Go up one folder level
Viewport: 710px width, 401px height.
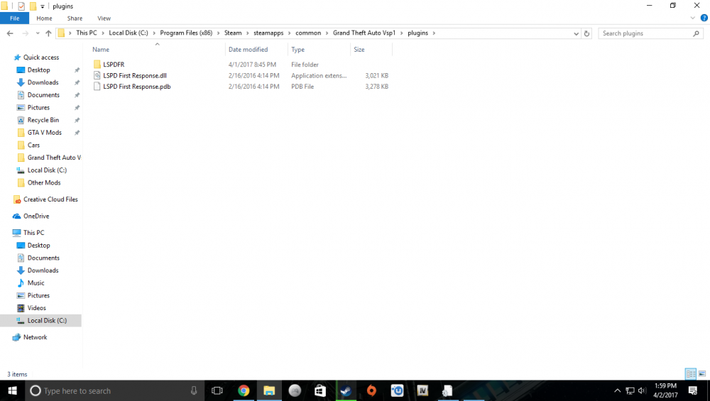[48, 33]
